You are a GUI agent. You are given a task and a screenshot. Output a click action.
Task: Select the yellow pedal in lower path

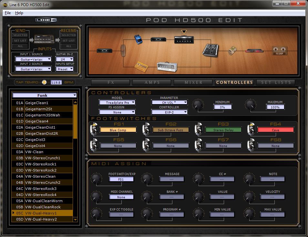tap(141, 67)
